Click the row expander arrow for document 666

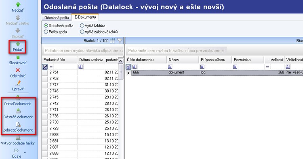(x=128, y=73)
